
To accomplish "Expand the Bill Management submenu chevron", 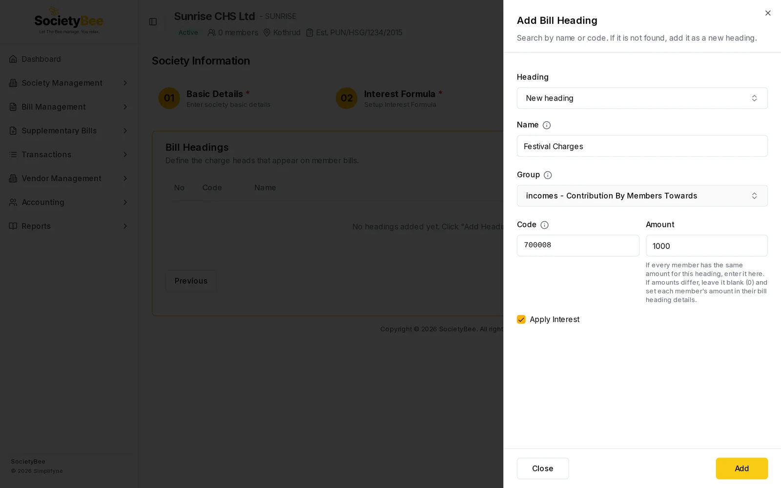I will click(125, 107).
